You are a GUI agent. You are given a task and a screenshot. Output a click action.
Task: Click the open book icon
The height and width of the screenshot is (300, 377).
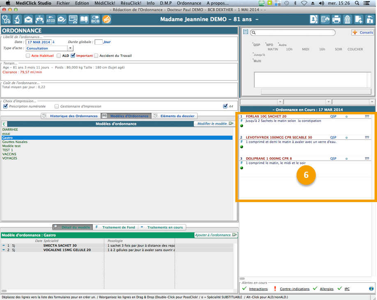point(84,19)
